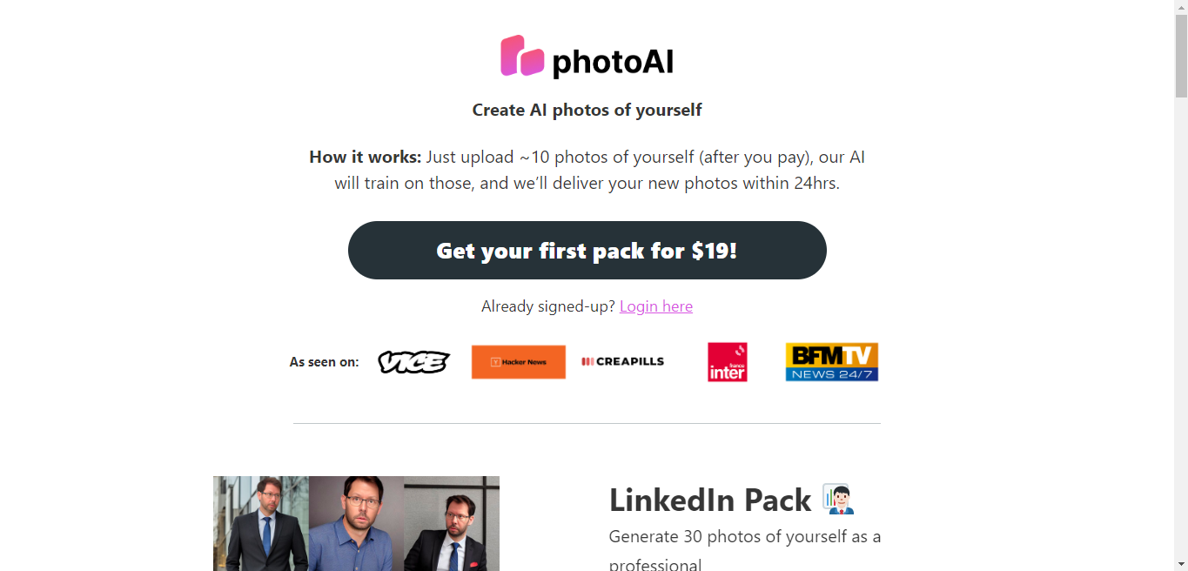Click the BFM TV News 24/7 logo
Viewport: 1188px width, 571px height.
pyautogui.click(x=832, y=362)
